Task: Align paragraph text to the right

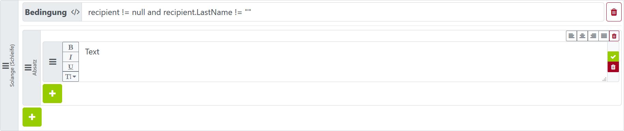Action: (x=593, y=36)
